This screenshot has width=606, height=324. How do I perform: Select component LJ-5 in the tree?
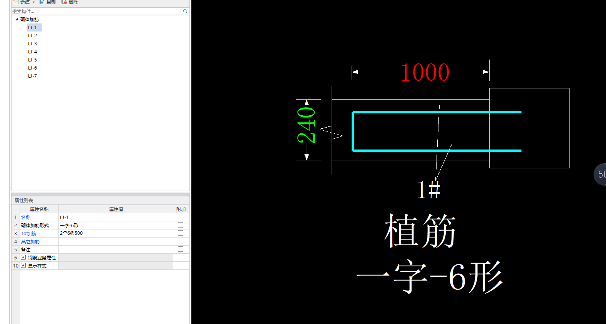(x=33, y=60)
